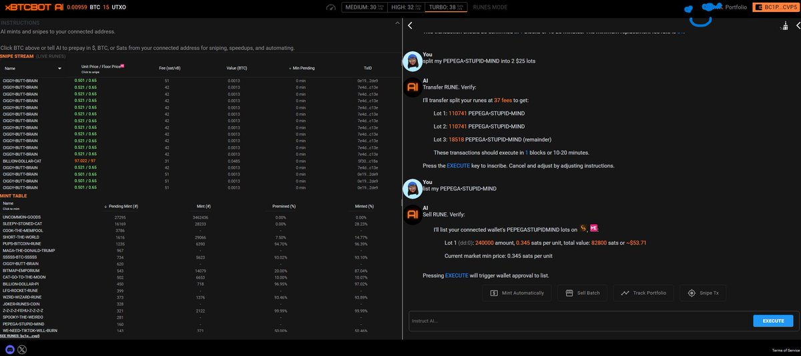Open the X (Twitter) link icon
Screen dimensions: 801x356
click(x=22, y=349)
